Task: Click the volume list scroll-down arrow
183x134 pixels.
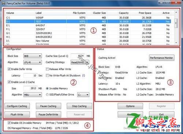Action: [176, 43]
